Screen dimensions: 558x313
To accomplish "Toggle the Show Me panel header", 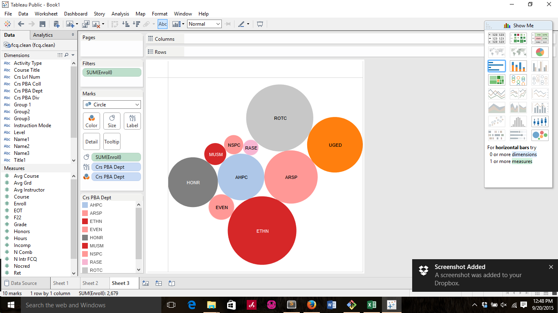I will (518, 26).
